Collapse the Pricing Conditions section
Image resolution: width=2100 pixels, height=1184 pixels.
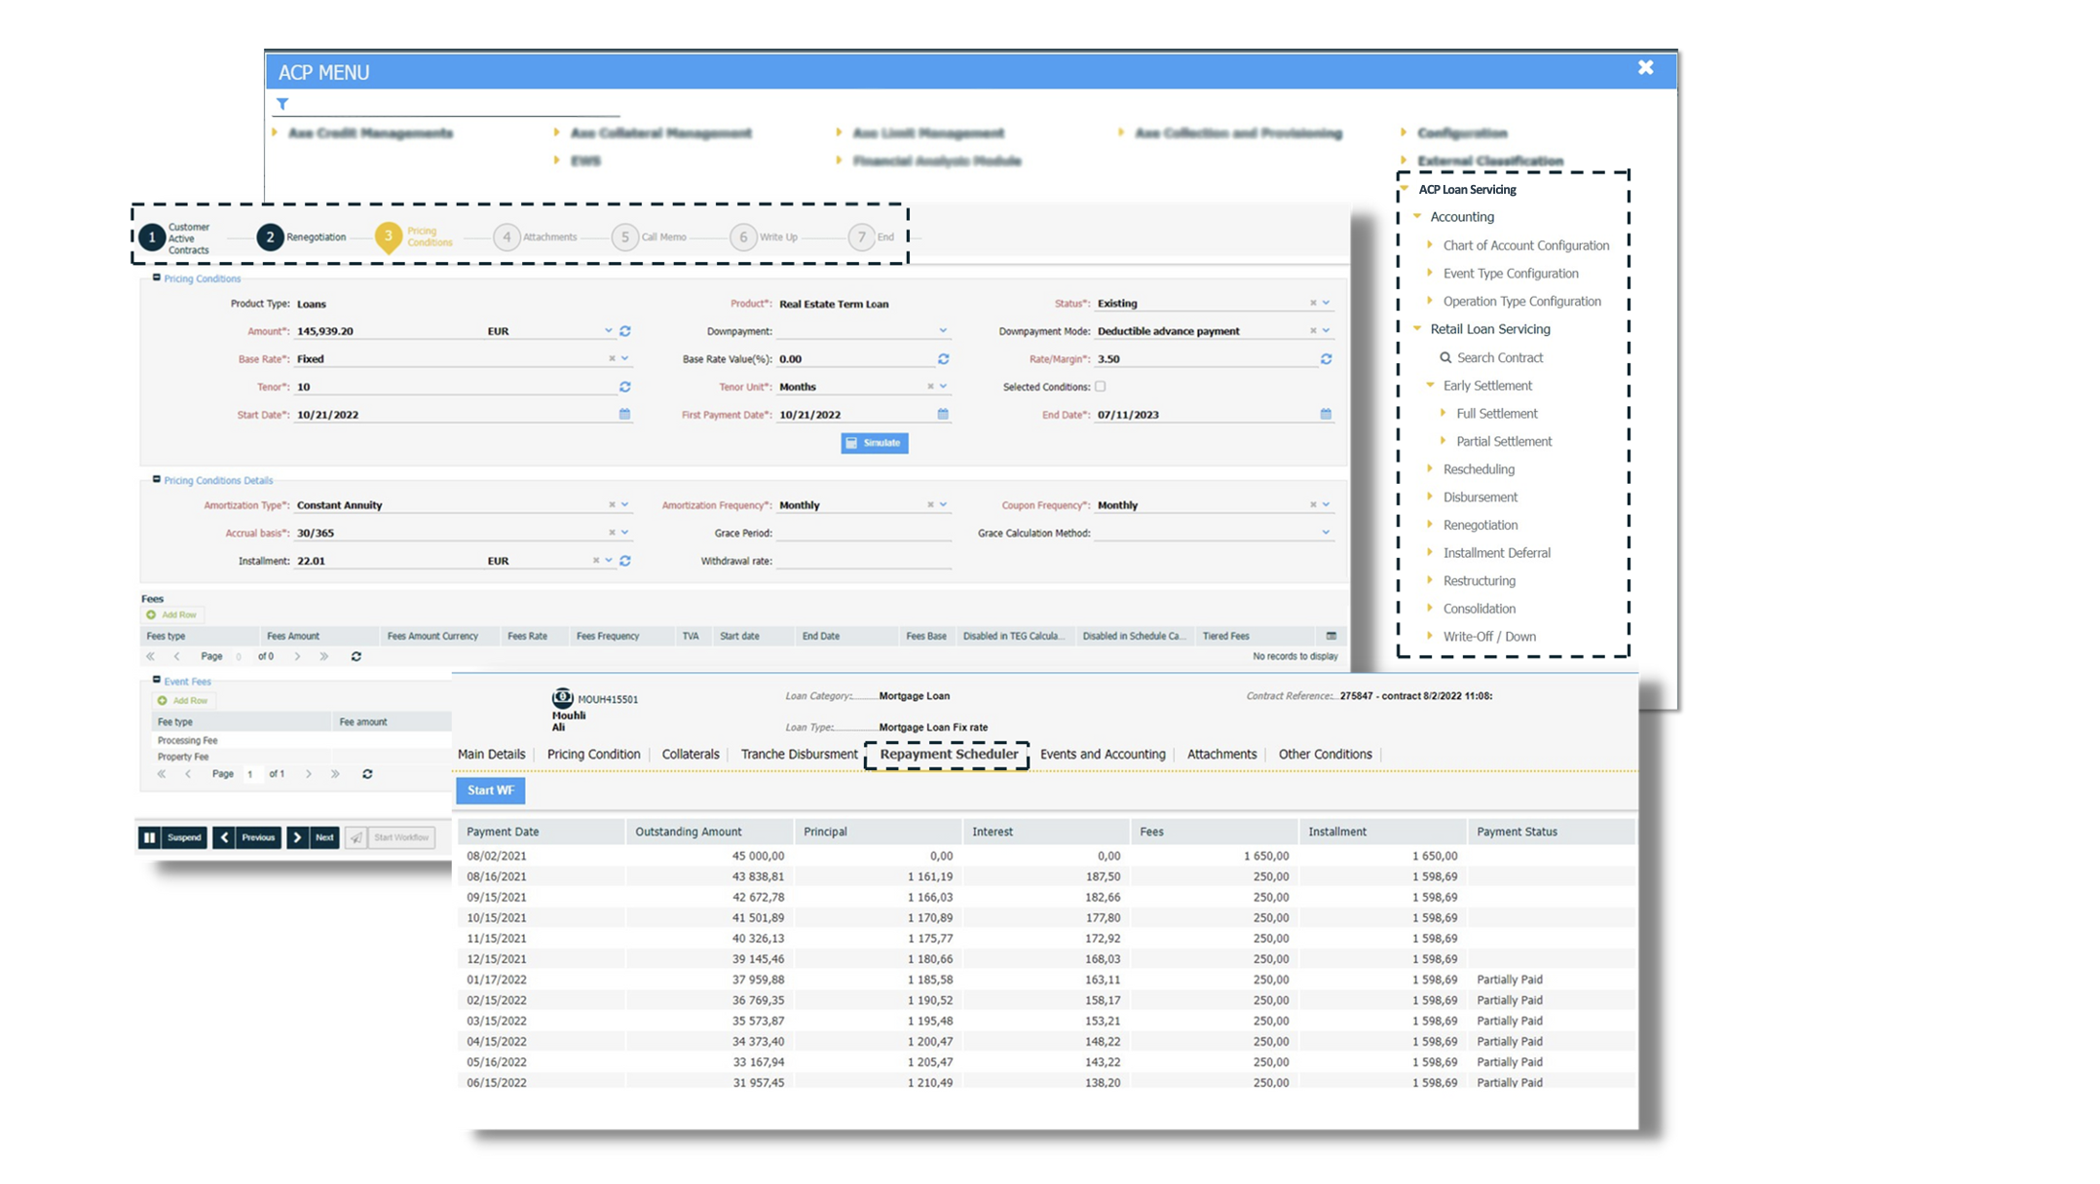point(157,277)
